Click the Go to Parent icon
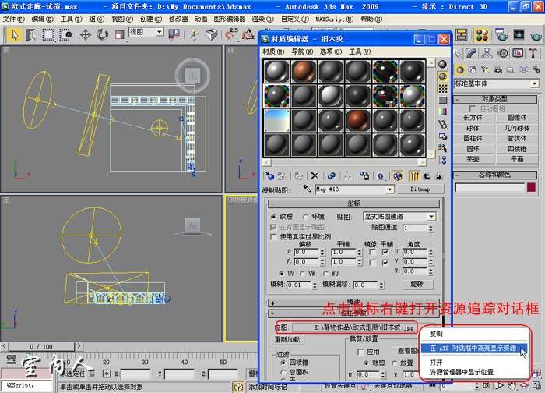 click(427, 175)
